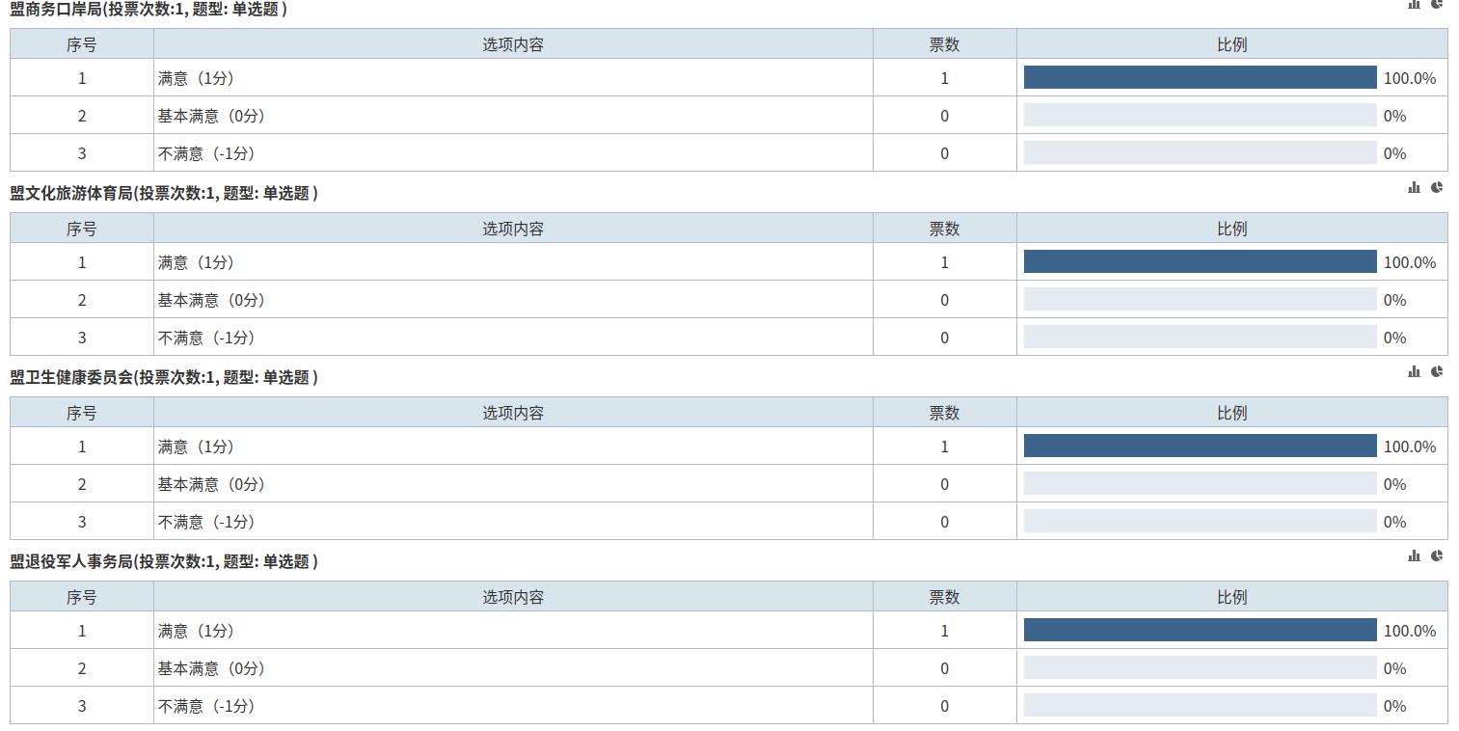Click the 盟退役军人事务局 question title
This screenshot has height=731, width=1459.
coord(164,561)
